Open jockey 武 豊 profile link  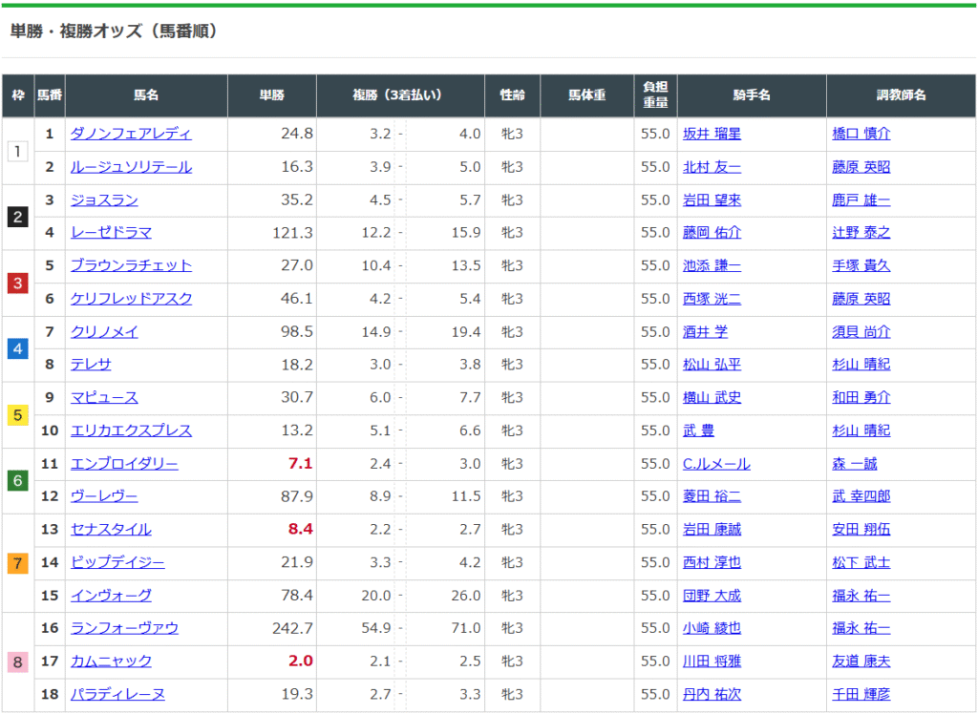(x=698, y=430)
